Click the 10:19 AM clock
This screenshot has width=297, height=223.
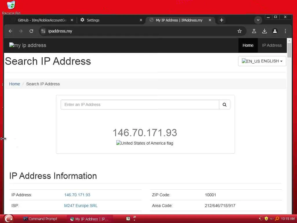click(x=288, y=219)
